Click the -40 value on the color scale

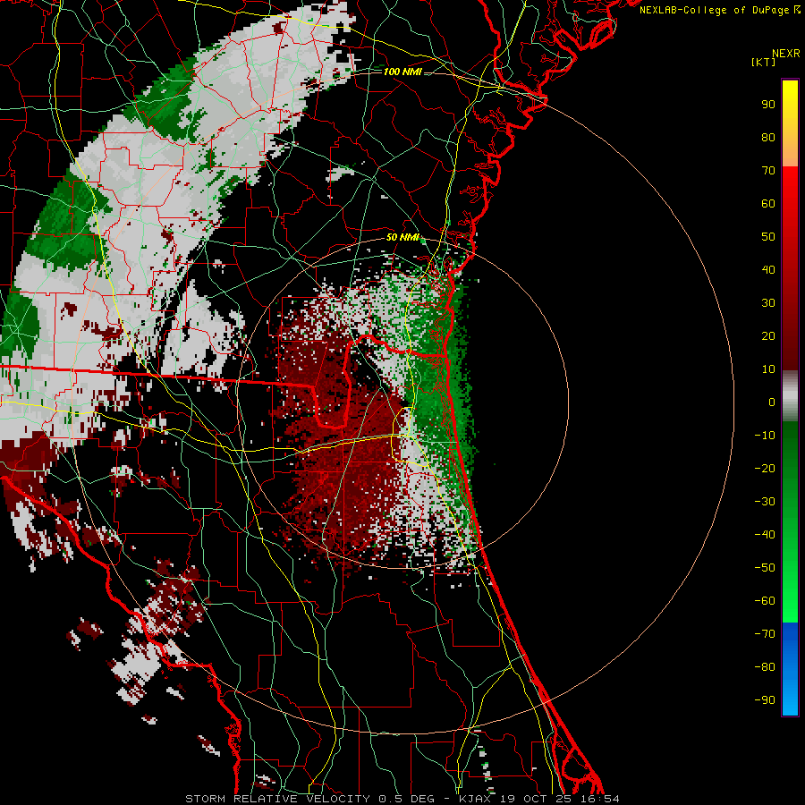(765, 535)
